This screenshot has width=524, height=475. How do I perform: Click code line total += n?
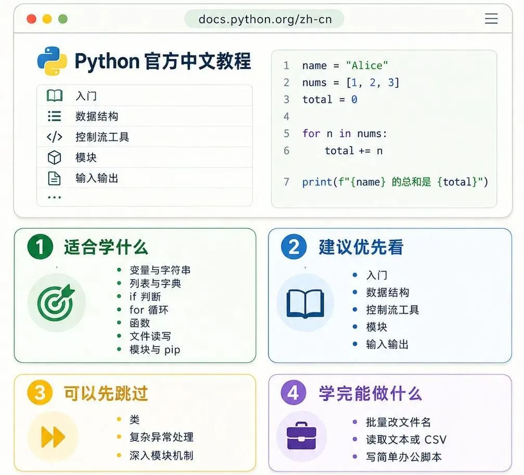[x=353, y=151]
